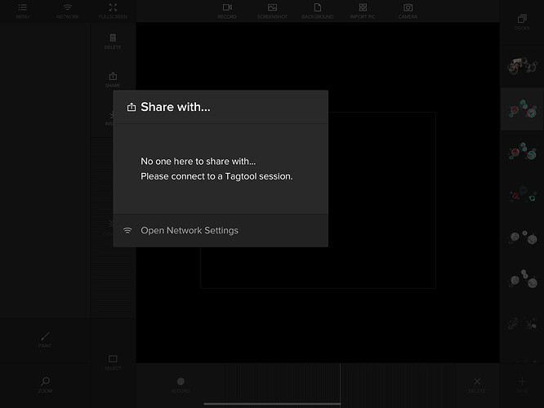Take a Screenshot using the top toolbar
The height and width of the screenshot is (408, 544).
[x=273, y=11]
